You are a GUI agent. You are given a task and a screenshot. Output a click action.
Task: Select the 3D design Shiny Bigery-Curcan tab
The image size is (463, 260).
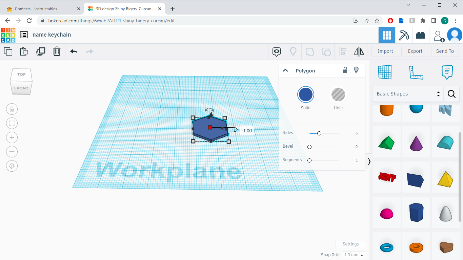(x=124, y=9)
